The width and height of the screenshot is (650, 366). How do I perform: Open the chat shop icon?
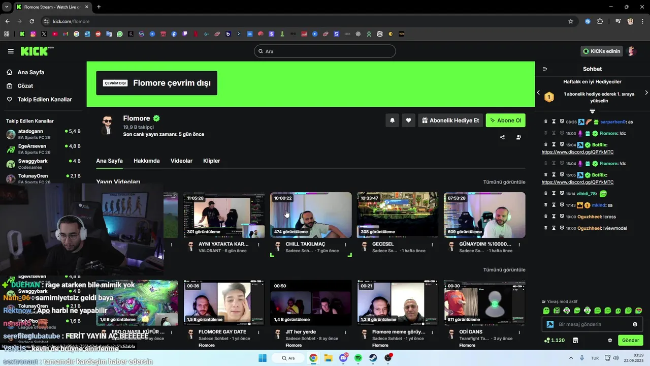[x=575, y=340]
